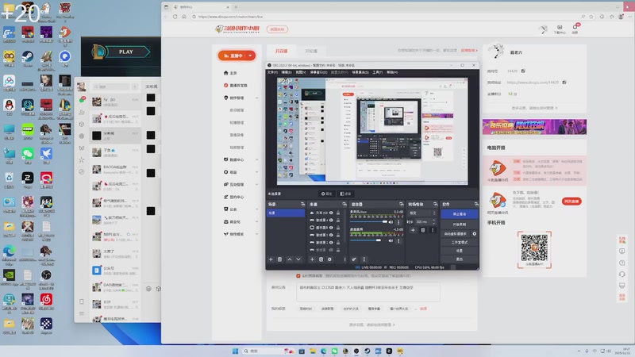Expand 创作成长 section in Douyu sidebar
The height and width of the screenshot is (357, 635).
coord(256,234)
